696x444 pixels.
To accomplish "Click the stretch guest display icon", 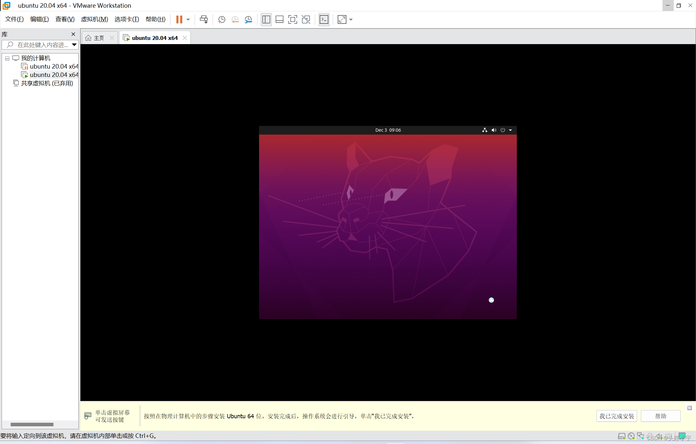I will (342, 20).
